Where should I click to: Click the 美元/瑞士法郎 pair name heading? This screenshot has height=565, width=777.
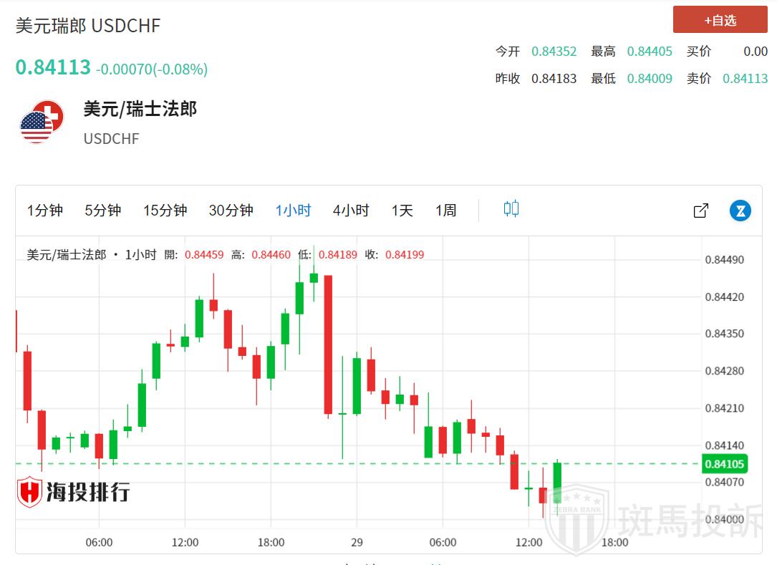tap(140, 109)
